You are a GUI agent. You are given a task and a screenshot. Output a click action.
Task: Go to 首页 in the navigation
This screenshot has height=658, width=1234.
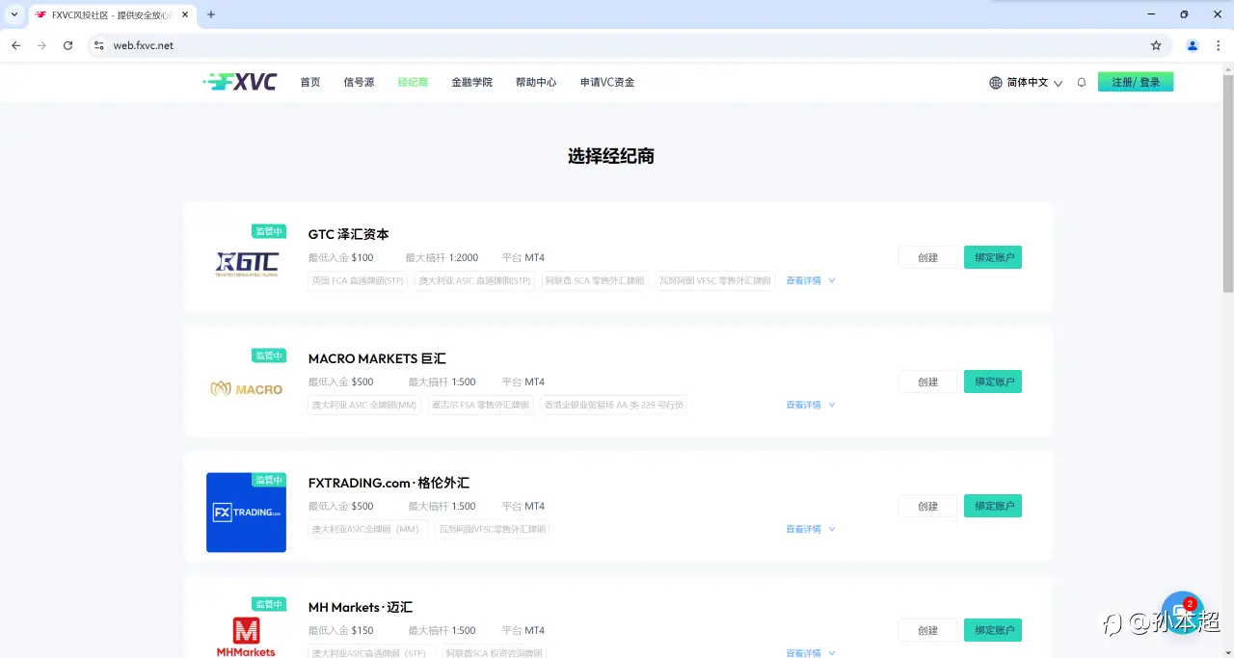309,83
